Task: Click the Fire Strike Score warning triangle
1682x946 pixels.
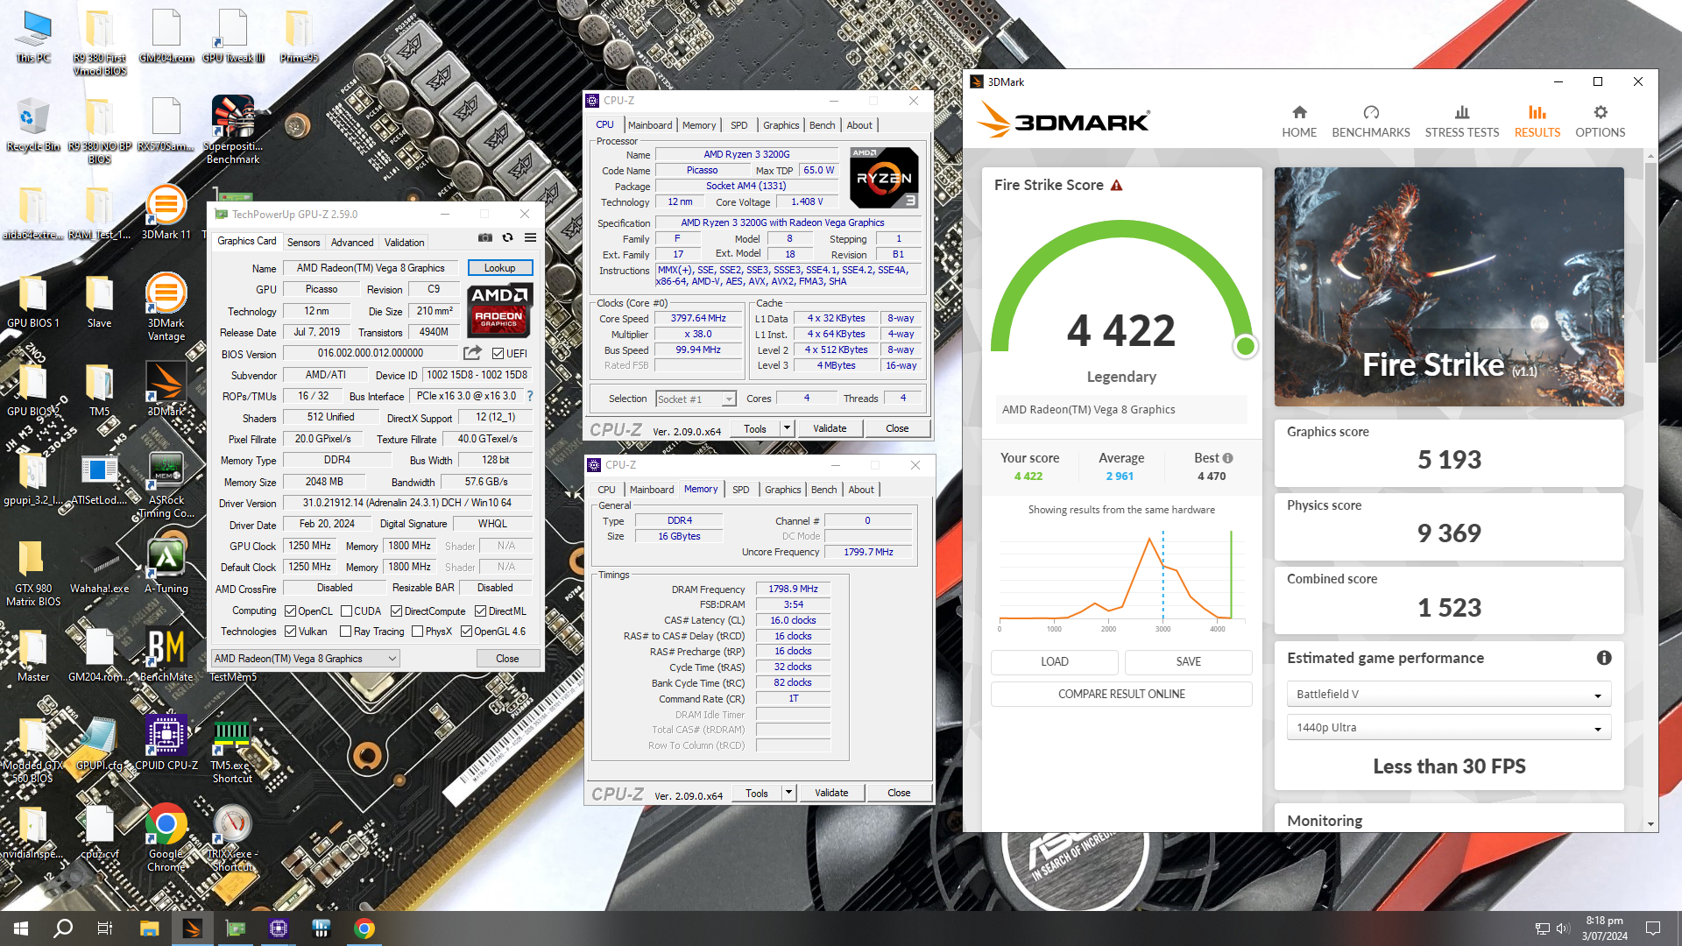Action: pyautogui.click(x=1117, y=186)
